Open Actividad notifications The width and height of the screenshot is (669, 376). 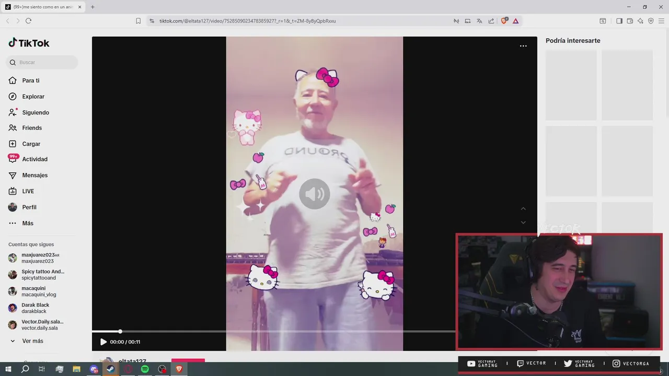click(x=28, y=159)
